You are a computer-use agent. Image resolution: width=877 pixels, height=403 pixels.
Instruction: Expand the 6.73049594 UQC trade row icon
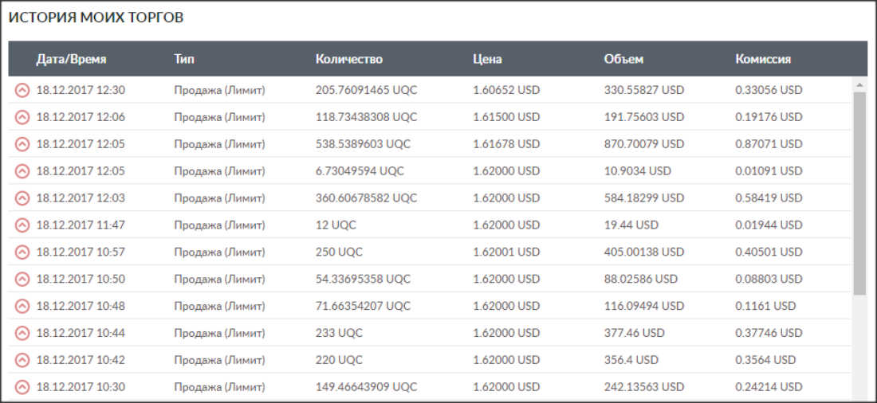coord(22,171)
